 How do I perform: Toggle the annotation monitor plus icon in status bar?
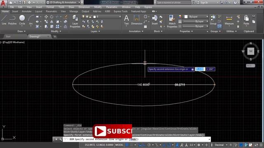(207, 145)
